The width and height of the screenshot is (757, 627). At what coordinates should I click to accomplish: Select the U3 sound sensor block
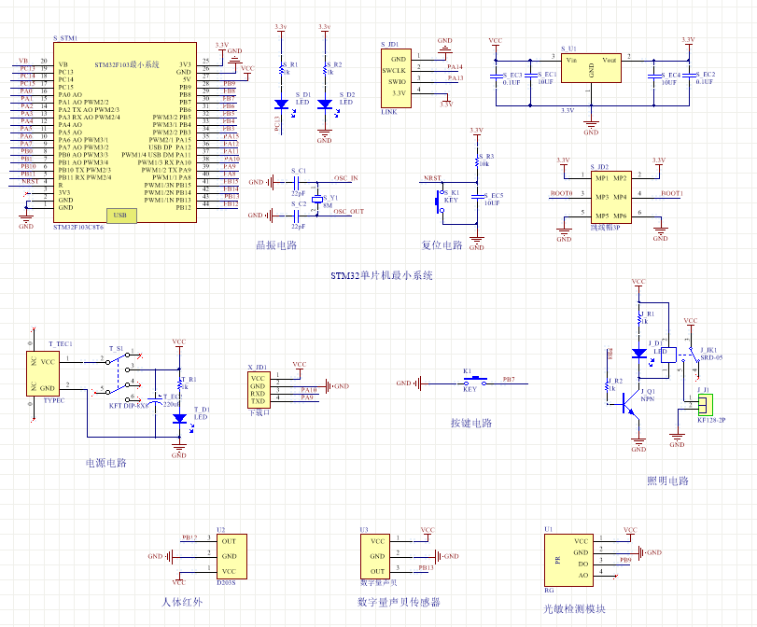coord(375,556)
